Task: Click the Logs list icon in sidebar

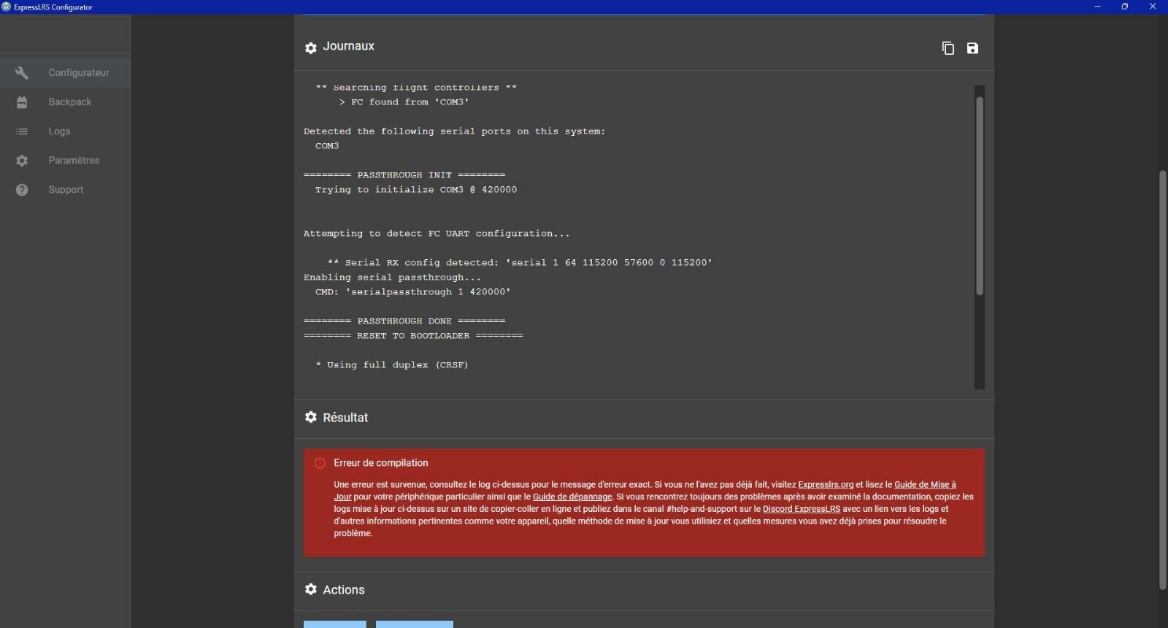Action: click(x=22, y=131)
